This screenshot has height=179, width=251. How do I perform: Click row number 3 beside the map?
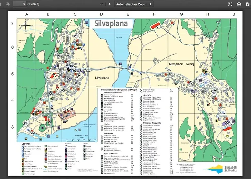tap(12, 127)
